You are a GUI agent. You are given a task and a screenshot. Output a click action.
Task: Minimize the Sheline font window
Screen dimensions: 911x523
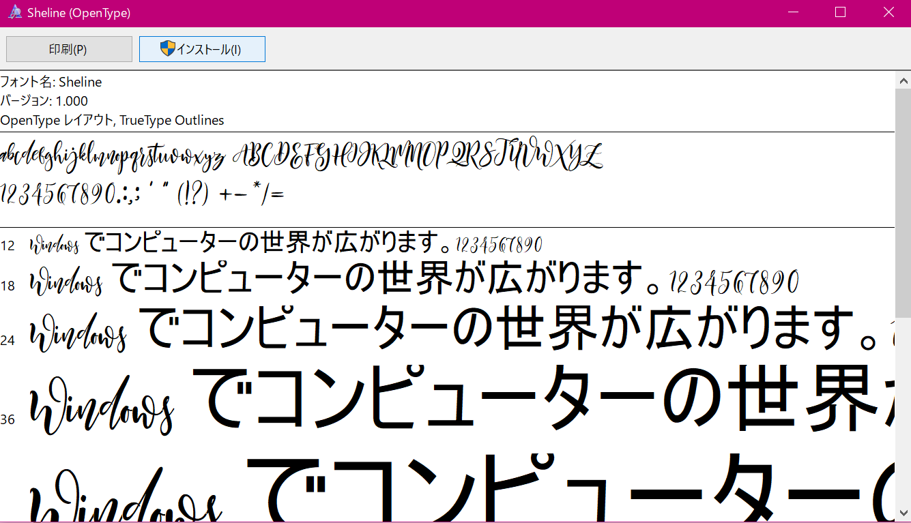click(x=794, y=12)
